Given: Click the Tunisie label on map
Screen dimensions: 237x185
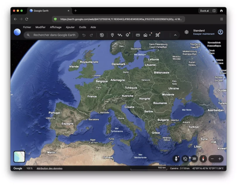Looking at the screenshot, I should pos(108,157).
